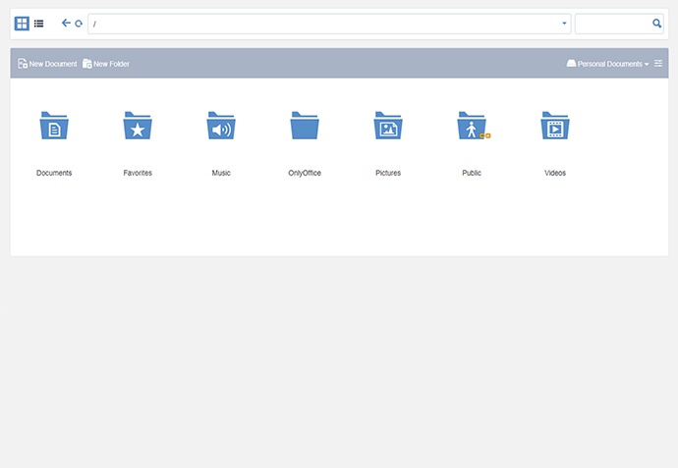Create a New Document
The width and height of the screenshot is (678, 468).
click(47, 64)
